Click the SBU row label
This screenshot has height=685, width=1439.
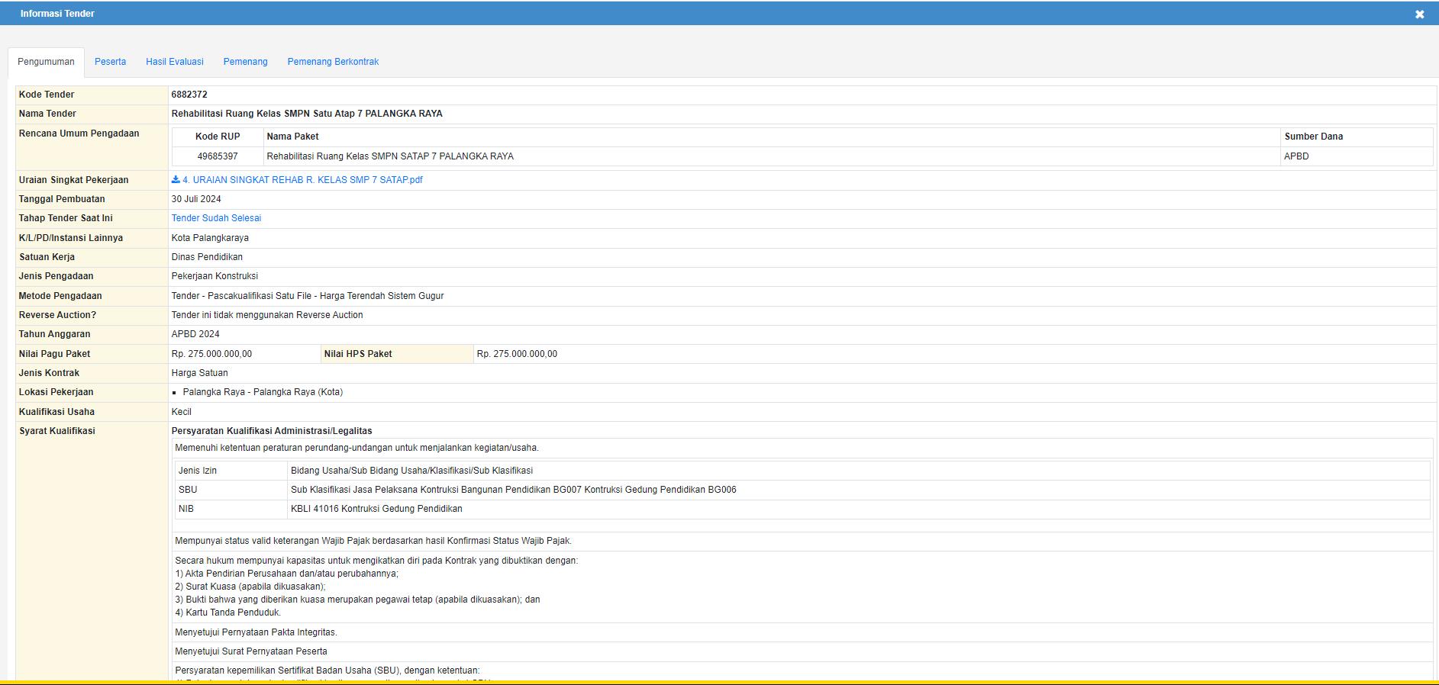coord(188,490)
